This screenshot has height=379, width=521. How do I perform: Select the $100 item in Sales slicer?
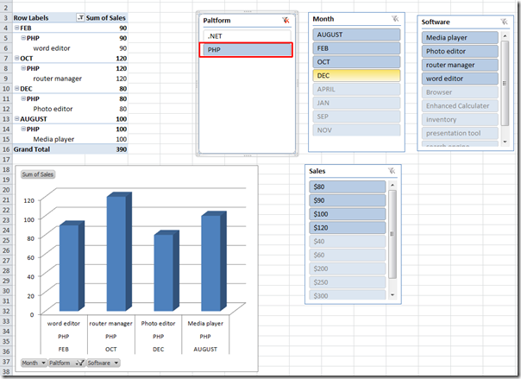click(x=348, y=213)
